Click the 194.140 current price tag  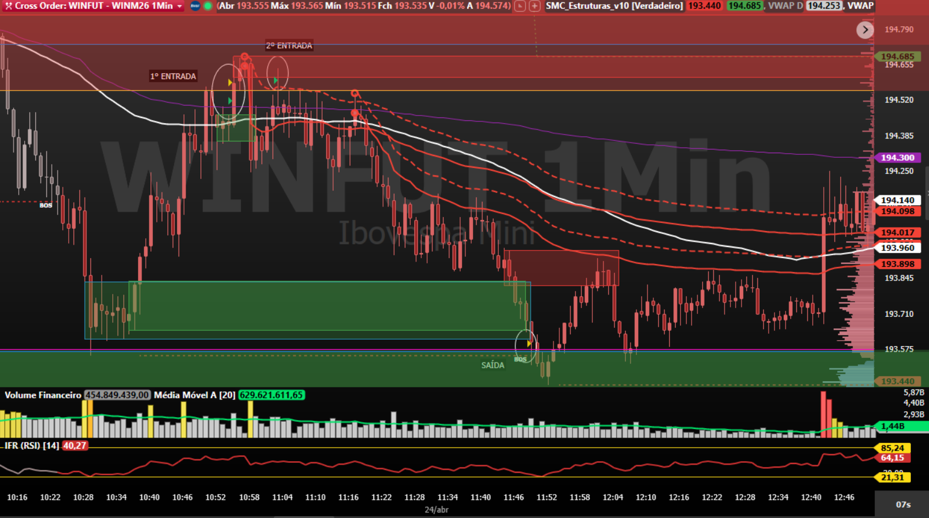click(x=897, y=201)
